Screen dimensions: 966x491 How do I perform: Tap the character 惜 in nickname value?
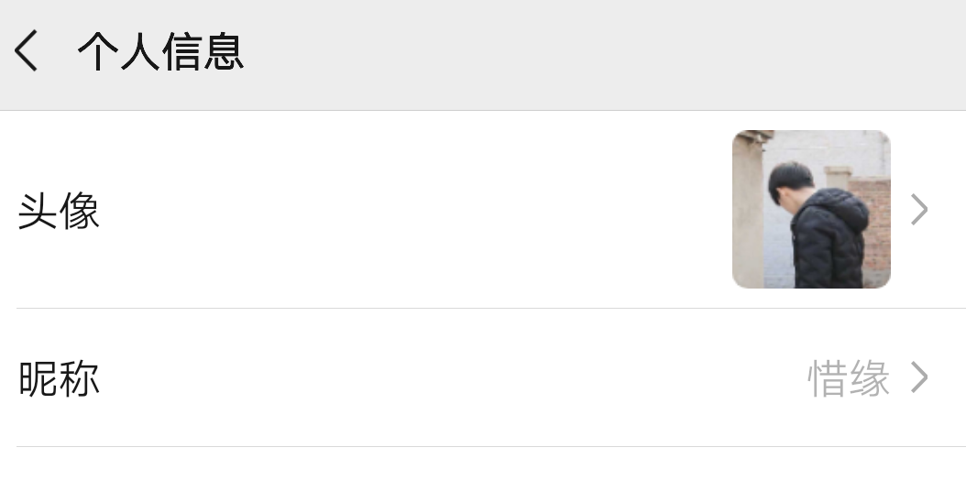828,378
